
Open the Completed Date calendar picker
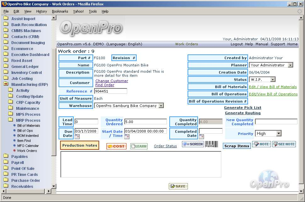click(201, 137)
